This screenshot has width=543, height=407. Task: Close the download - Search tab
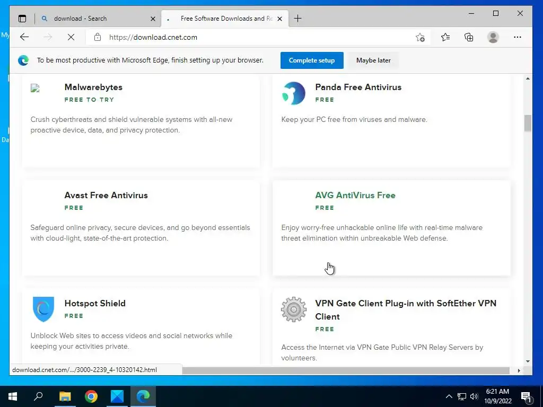(x=153, y=19)
